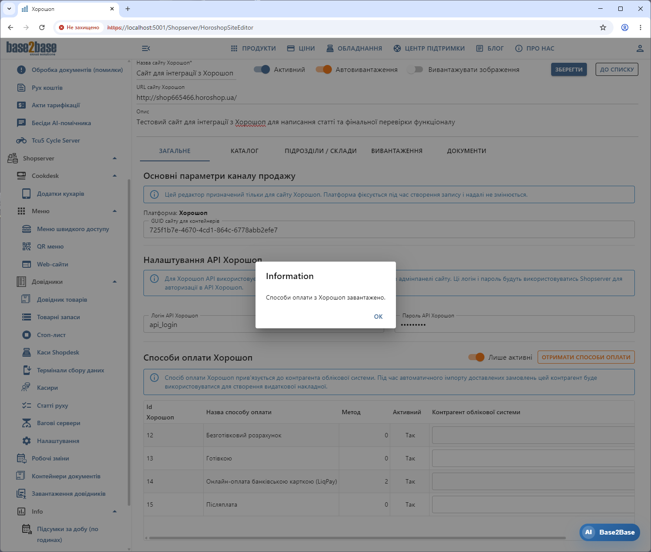Click the Касири people icon
The image size is (651, 552).
coord(26,388)
